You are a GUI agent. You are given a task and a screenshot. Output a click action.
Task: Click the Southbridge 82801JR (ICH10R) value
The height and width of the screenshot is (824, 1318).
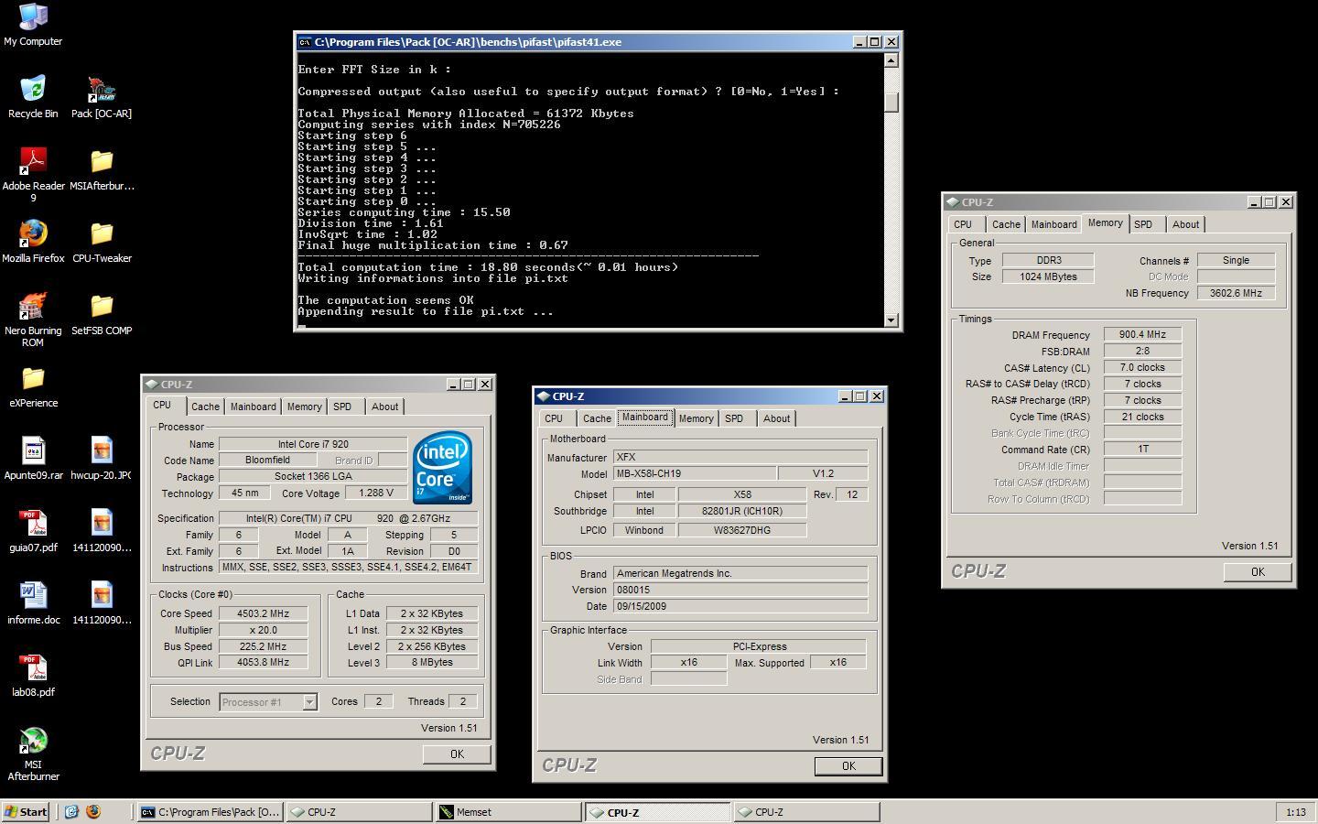coord(741,512)
